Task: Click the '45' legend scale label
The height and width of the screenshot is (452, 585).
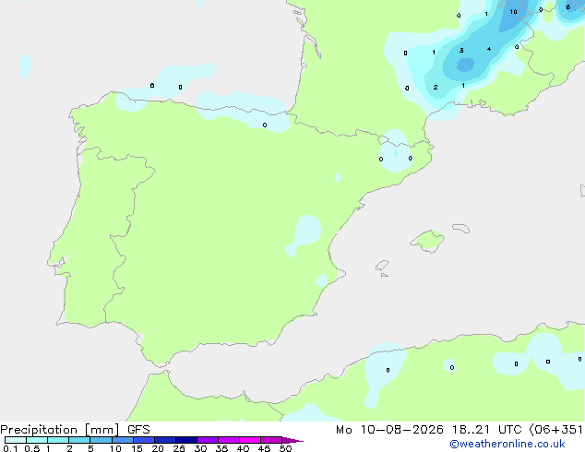Action: pos(264,448)
